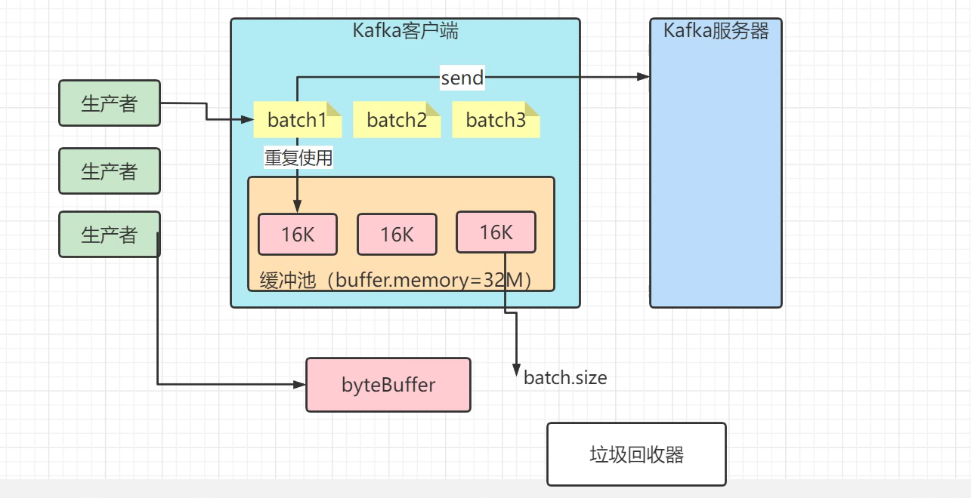Select the 16K block under batch1
The image size is (971, 498).
pos(298,234)
